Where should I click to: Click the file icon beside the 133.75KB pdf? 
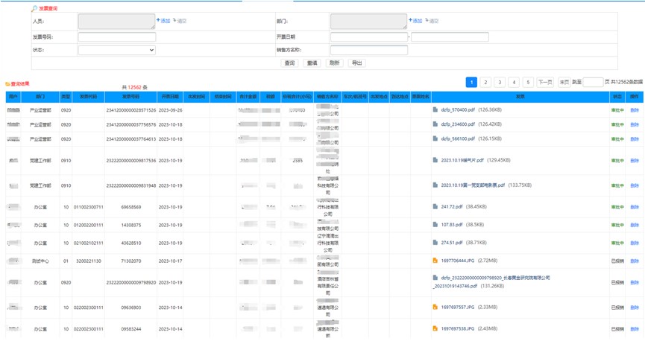click(x=435, y=185)
